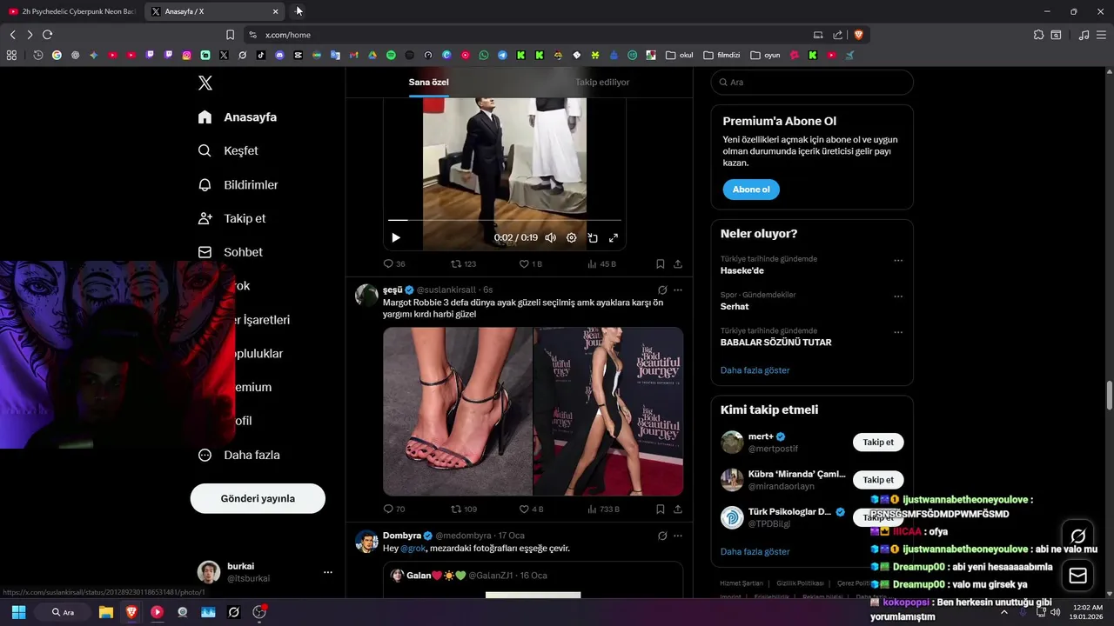
Task: Seek on the video progress bar
Action: pos(505,221)
